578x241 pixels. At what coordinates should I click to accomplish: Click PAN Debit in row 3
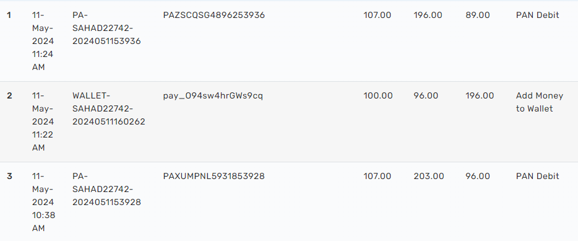pos(537,176)
